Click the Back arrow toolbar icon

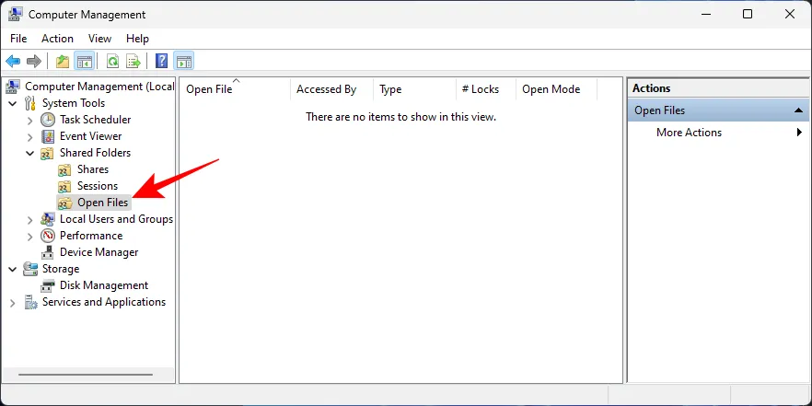pyautogui.click(x=13, y=62)
